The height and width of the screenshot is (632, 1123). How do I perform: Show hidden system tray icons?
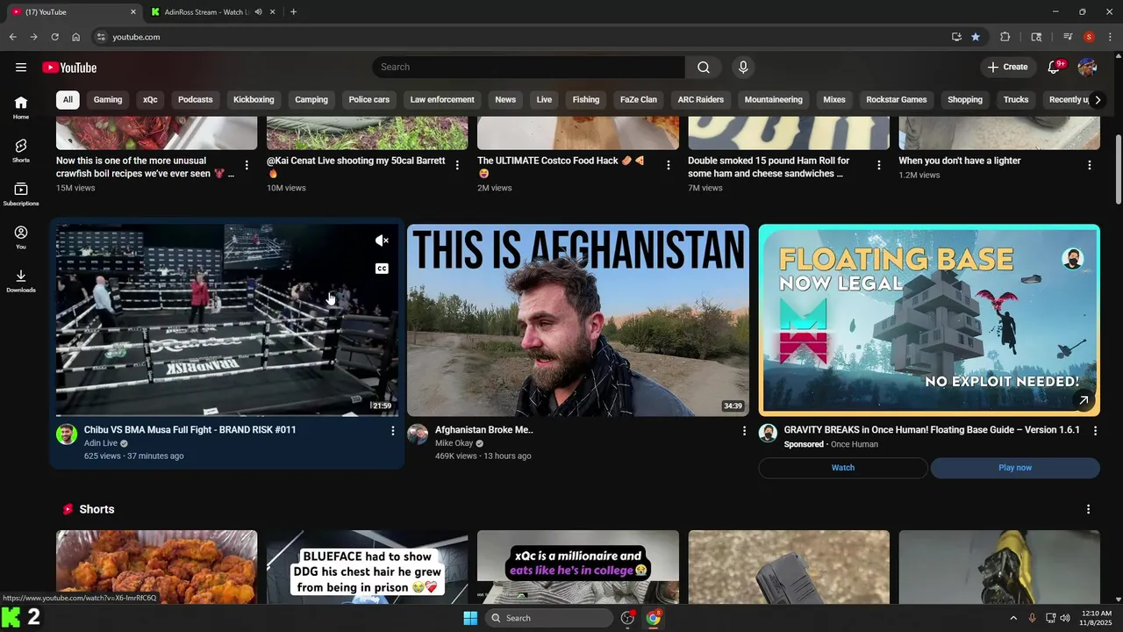click(x=1013, y=618)
